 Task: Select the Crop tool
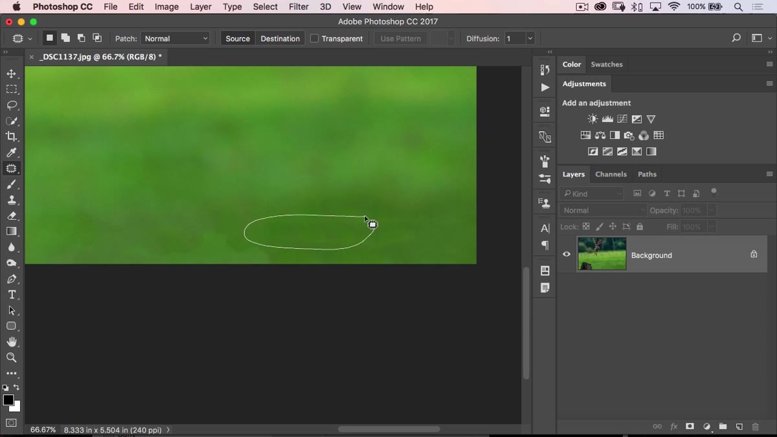click(12, 136)
